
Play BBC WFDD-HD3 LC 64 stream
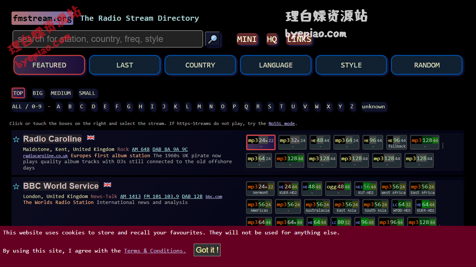[402, 207]
